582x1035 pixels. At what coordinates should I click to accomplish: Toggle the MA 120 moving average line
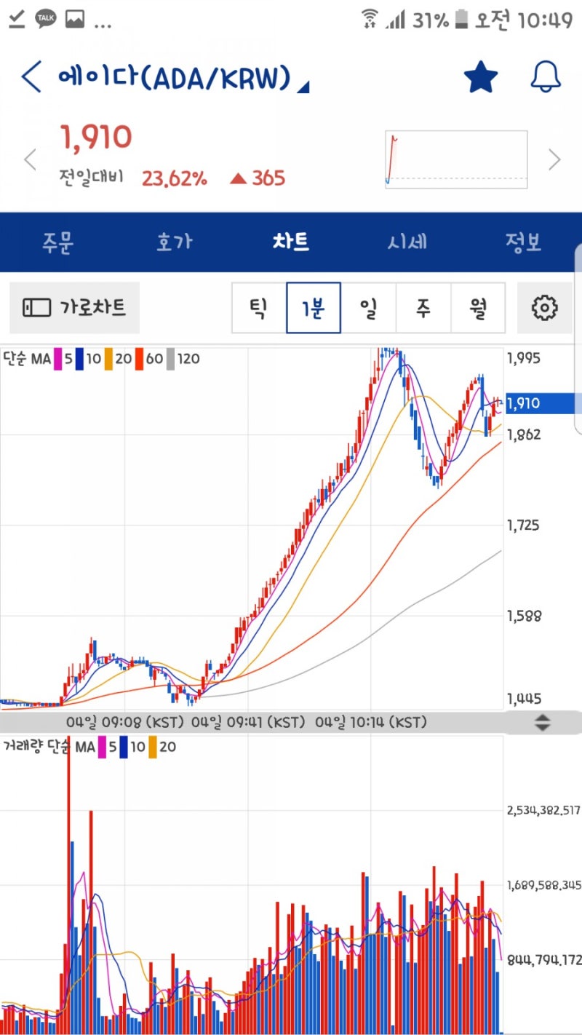coord(180,359)
